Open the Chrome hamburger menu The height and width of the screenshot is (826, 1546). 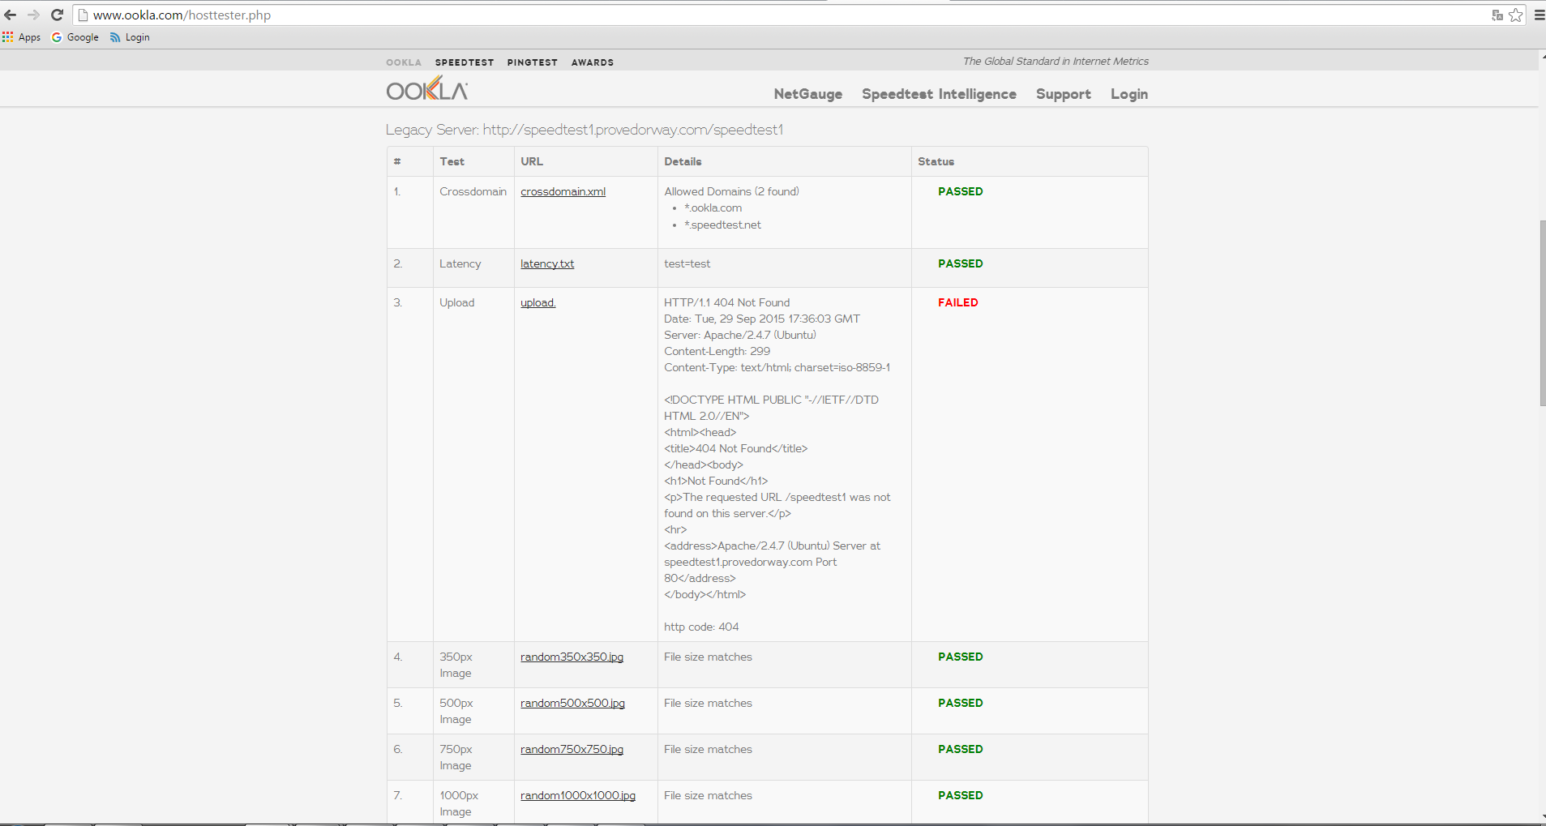point(1540,15)
